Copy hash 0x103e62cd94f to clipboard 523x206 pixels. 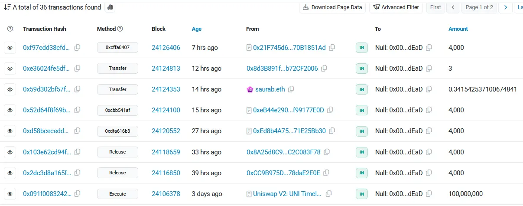pyautogui.click(x=78, y=152)
